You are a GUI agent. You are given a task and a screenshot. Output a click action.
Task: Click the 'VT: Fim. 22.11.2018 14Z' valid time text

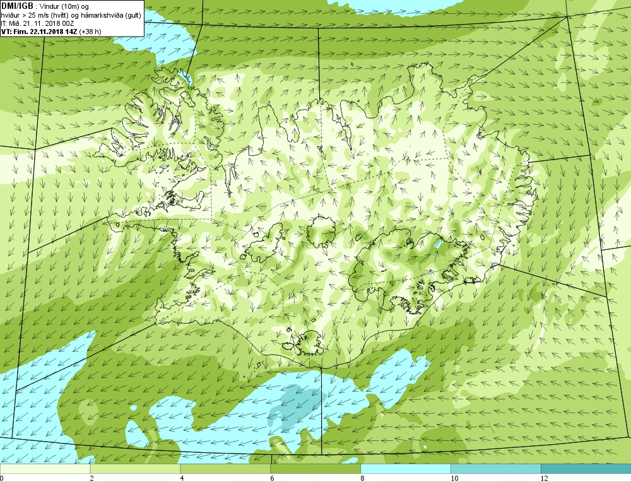(x=39, y=32)
